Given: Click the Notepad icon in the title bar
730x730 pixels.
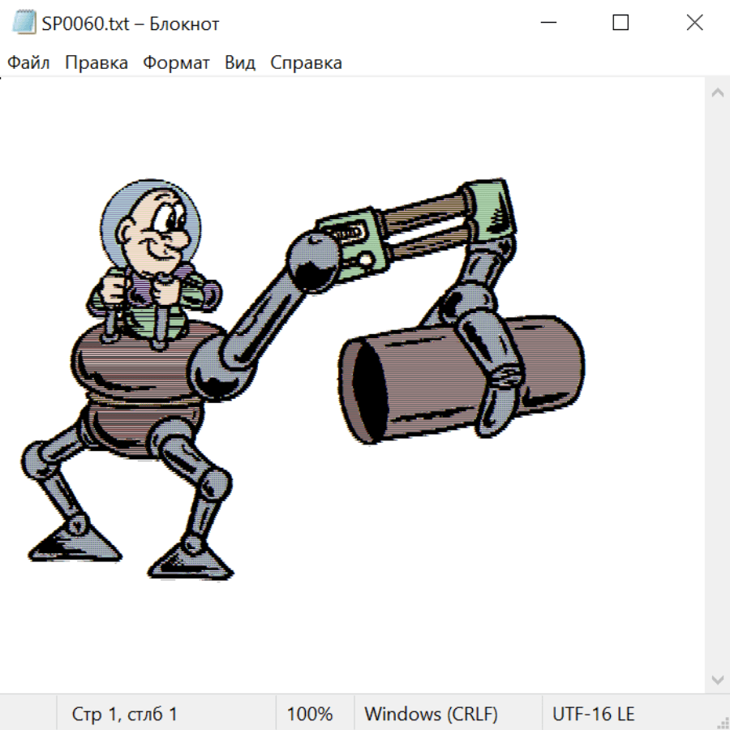Looking at the screenshot, I should [24, 24].
